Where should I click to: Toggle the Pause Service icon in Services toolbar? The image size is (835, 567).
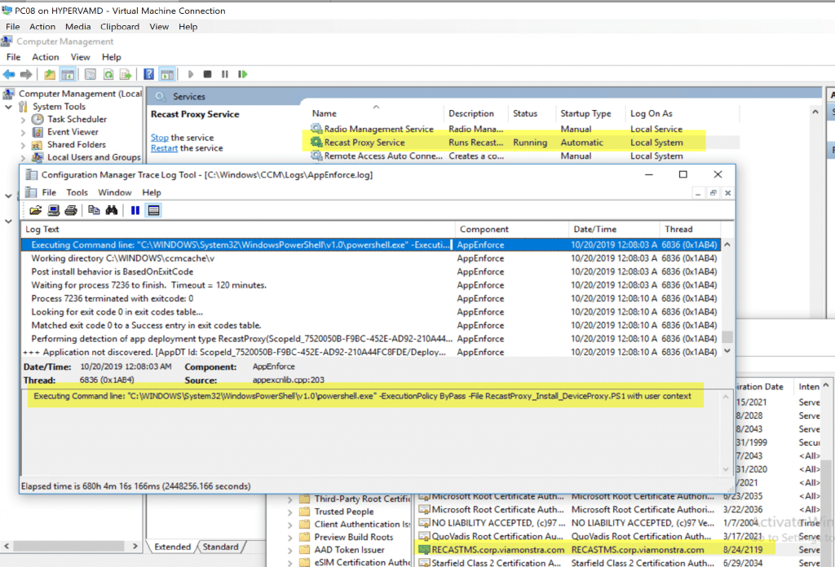coord(224,74)
